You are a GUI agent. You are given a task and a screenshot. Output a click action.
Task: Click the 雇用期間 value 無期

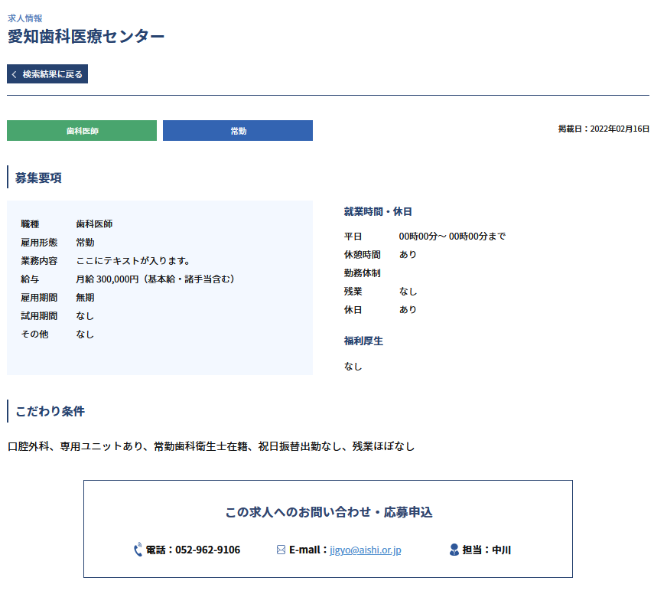(85, 298)
